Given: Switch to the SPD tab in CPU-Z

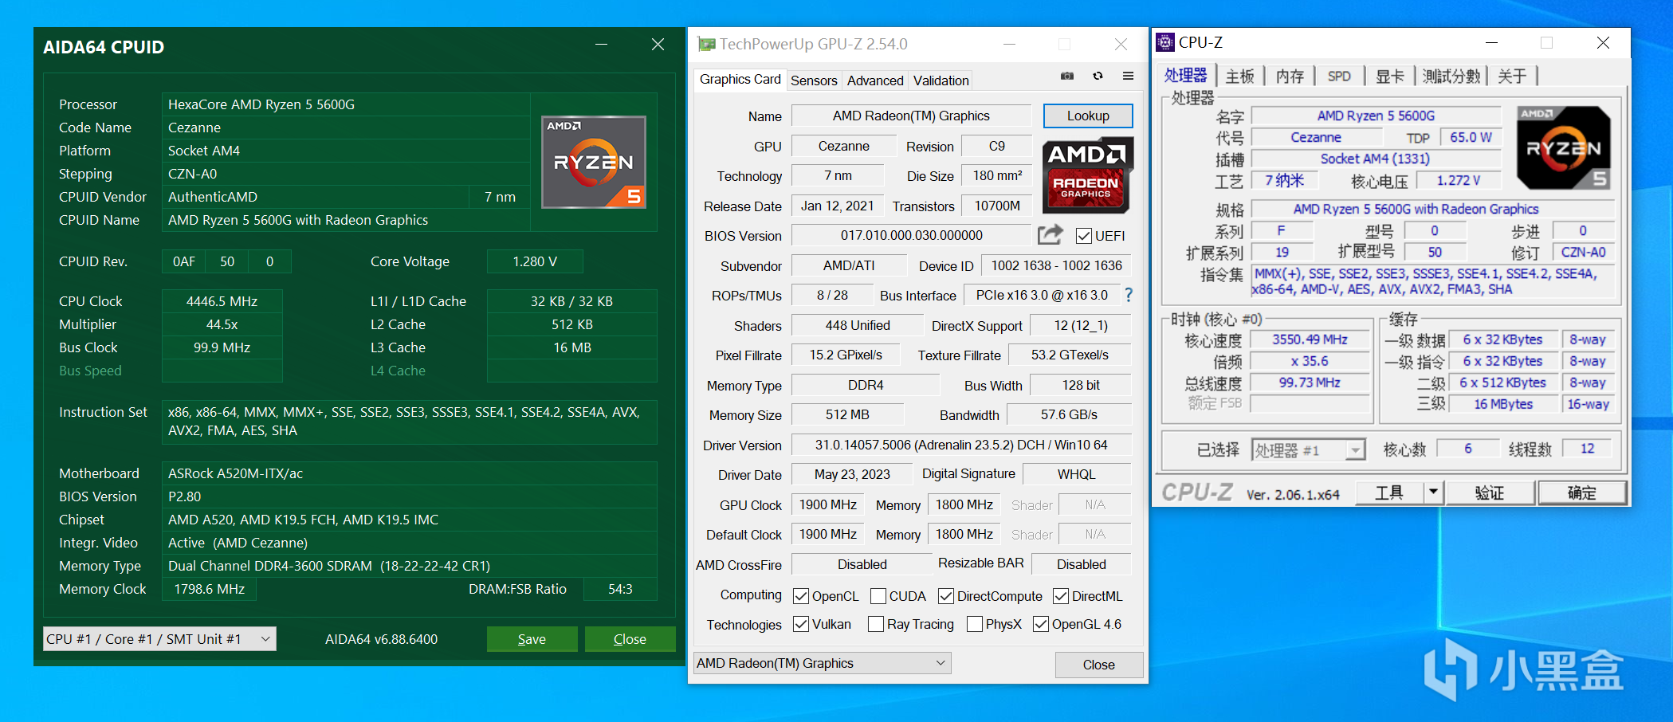Looking at the screenshot, I should [1339, 76].
